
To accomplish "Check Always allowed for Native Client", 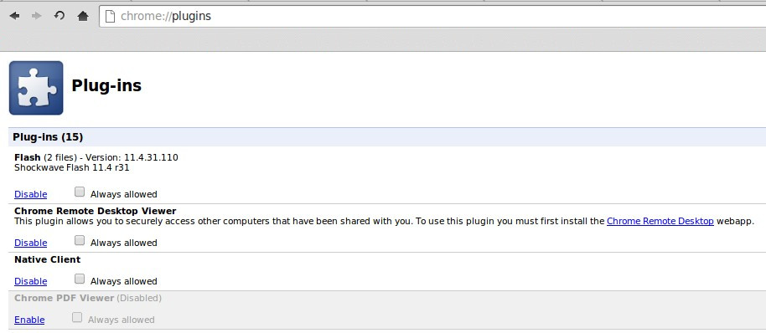I will tap(80, 279).
